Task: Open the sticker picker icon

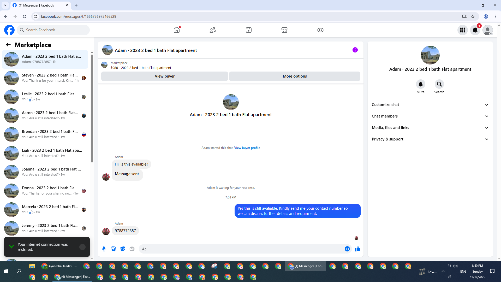Action: click(x=123, y=249)
